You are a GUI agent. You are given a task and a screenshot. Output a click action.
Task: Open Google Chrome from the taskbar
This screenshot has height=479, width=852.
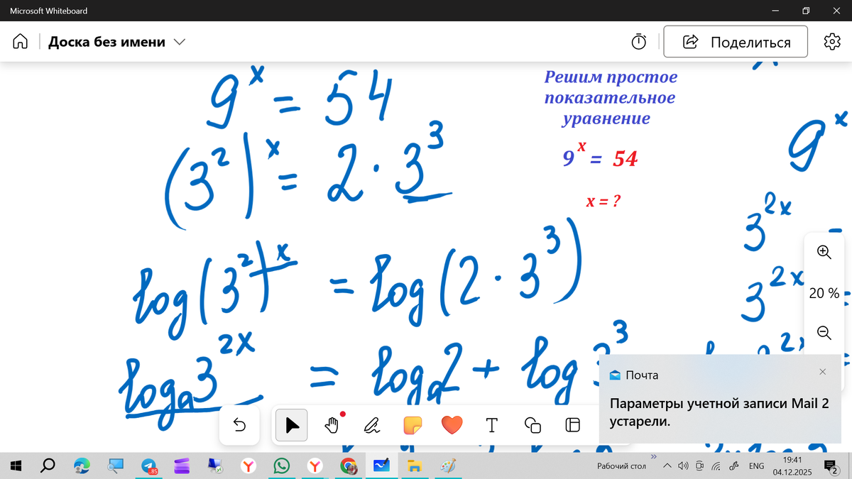[x=348, y=466]
